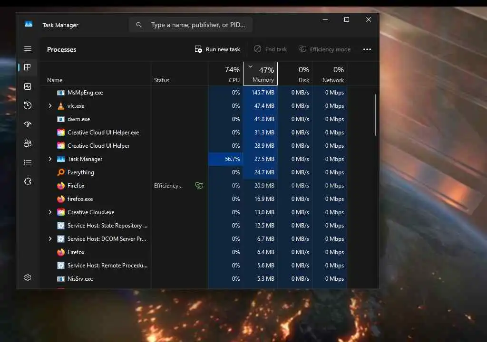487x342 pixels.
Task: Close the Task Manager window
Action: (369, 19)
